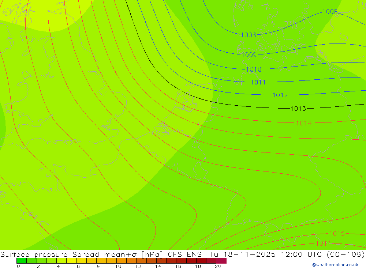
Task: Select the '12:00 UTC' time text
Action: click(x=302, y=254)
